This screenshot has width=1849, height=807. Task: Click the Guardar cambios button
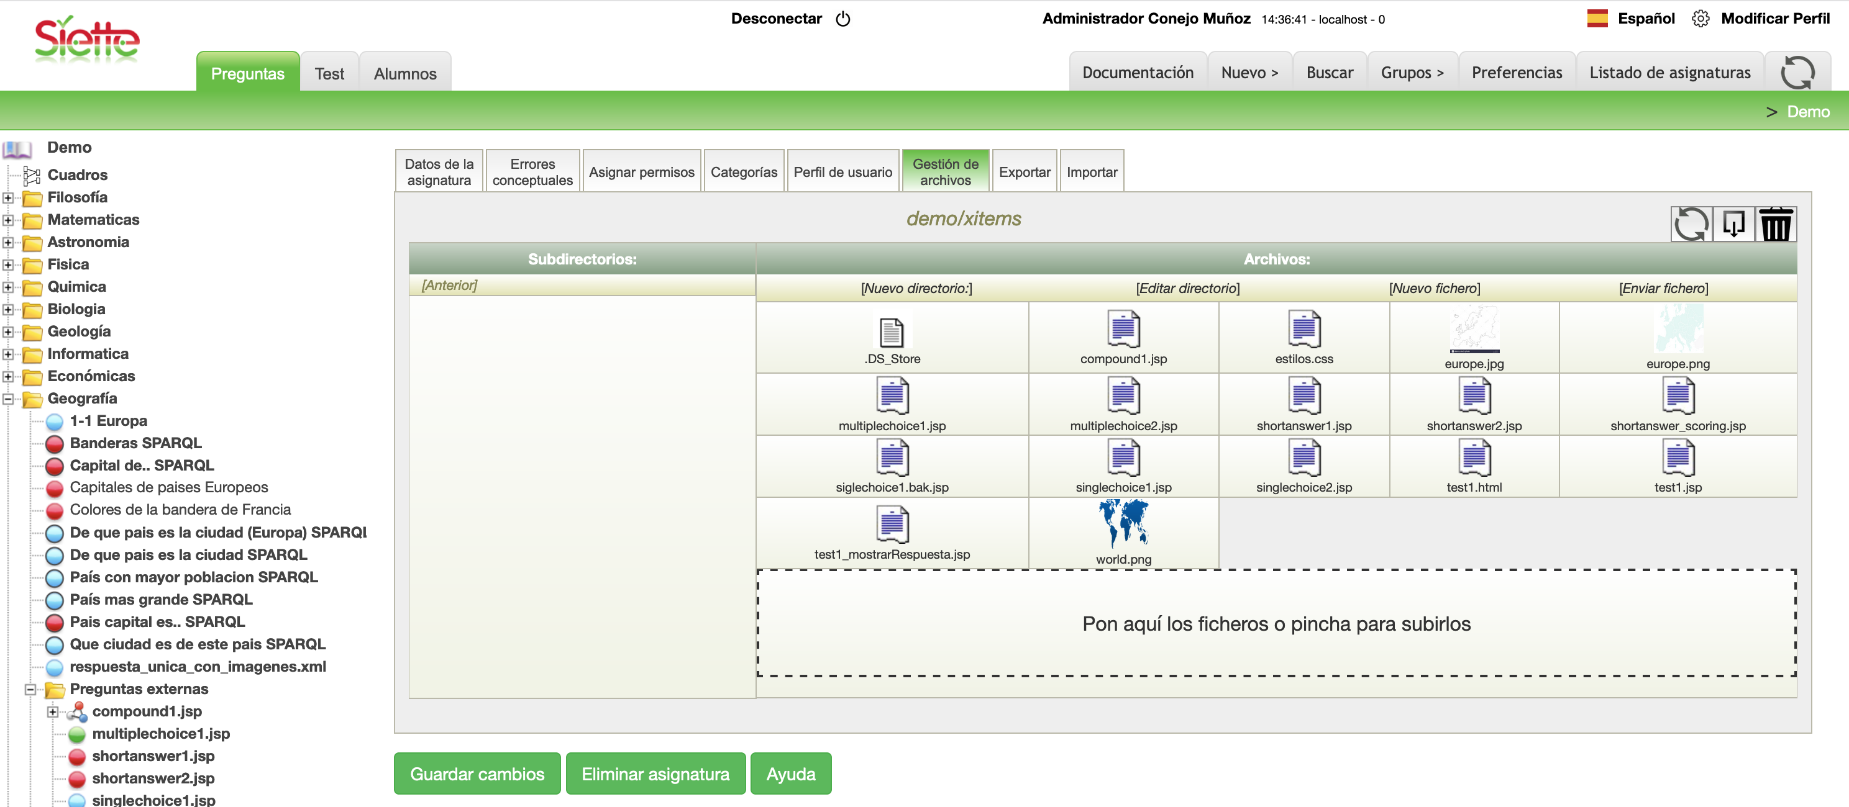click(477, 774)
